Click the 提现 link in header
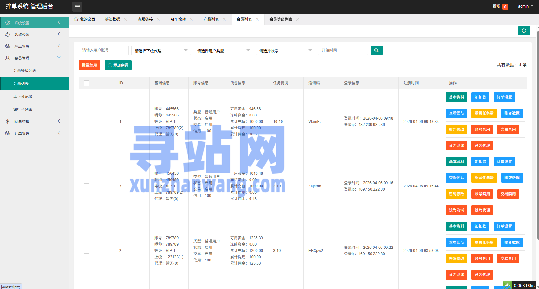539x289 pixels. pyautogui.click(x=497, y=6)
